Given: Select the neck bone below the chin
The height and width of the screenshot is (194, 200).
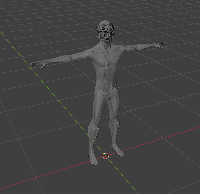Looking at the screenshot, I should pos(105,46).
